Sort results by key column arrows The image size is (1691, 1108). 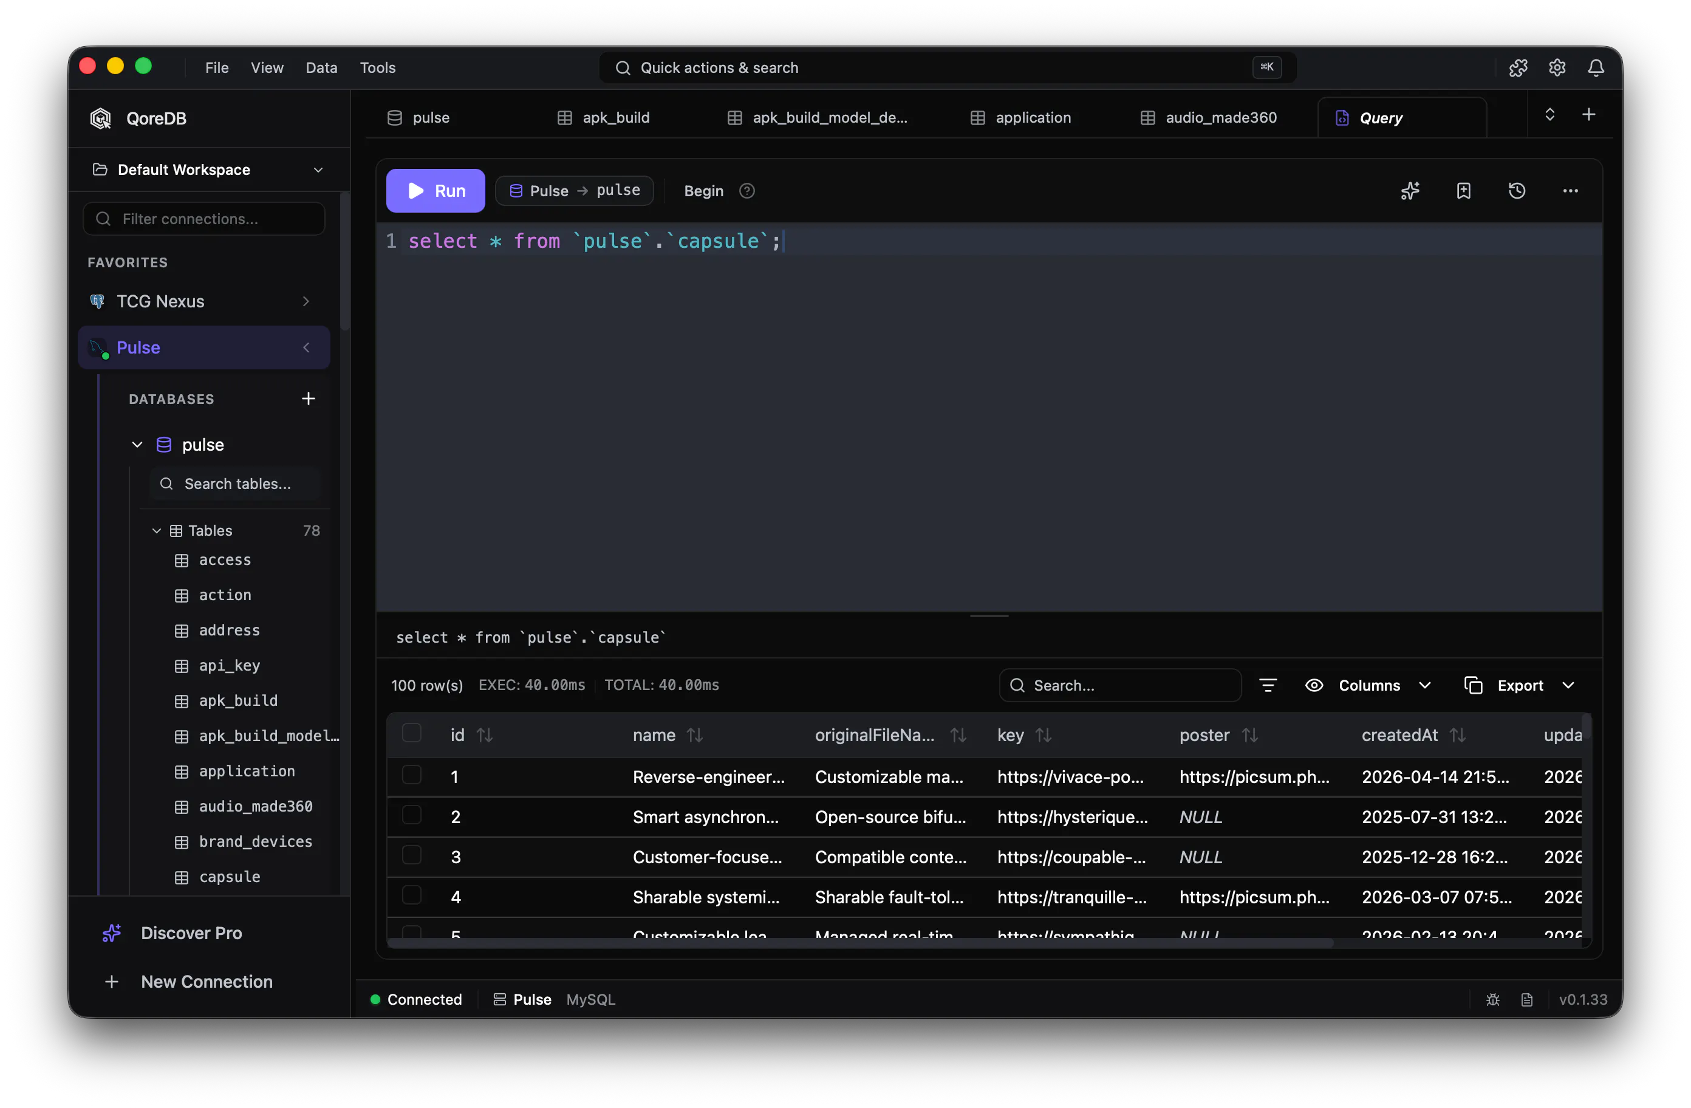pos(1043,735)
